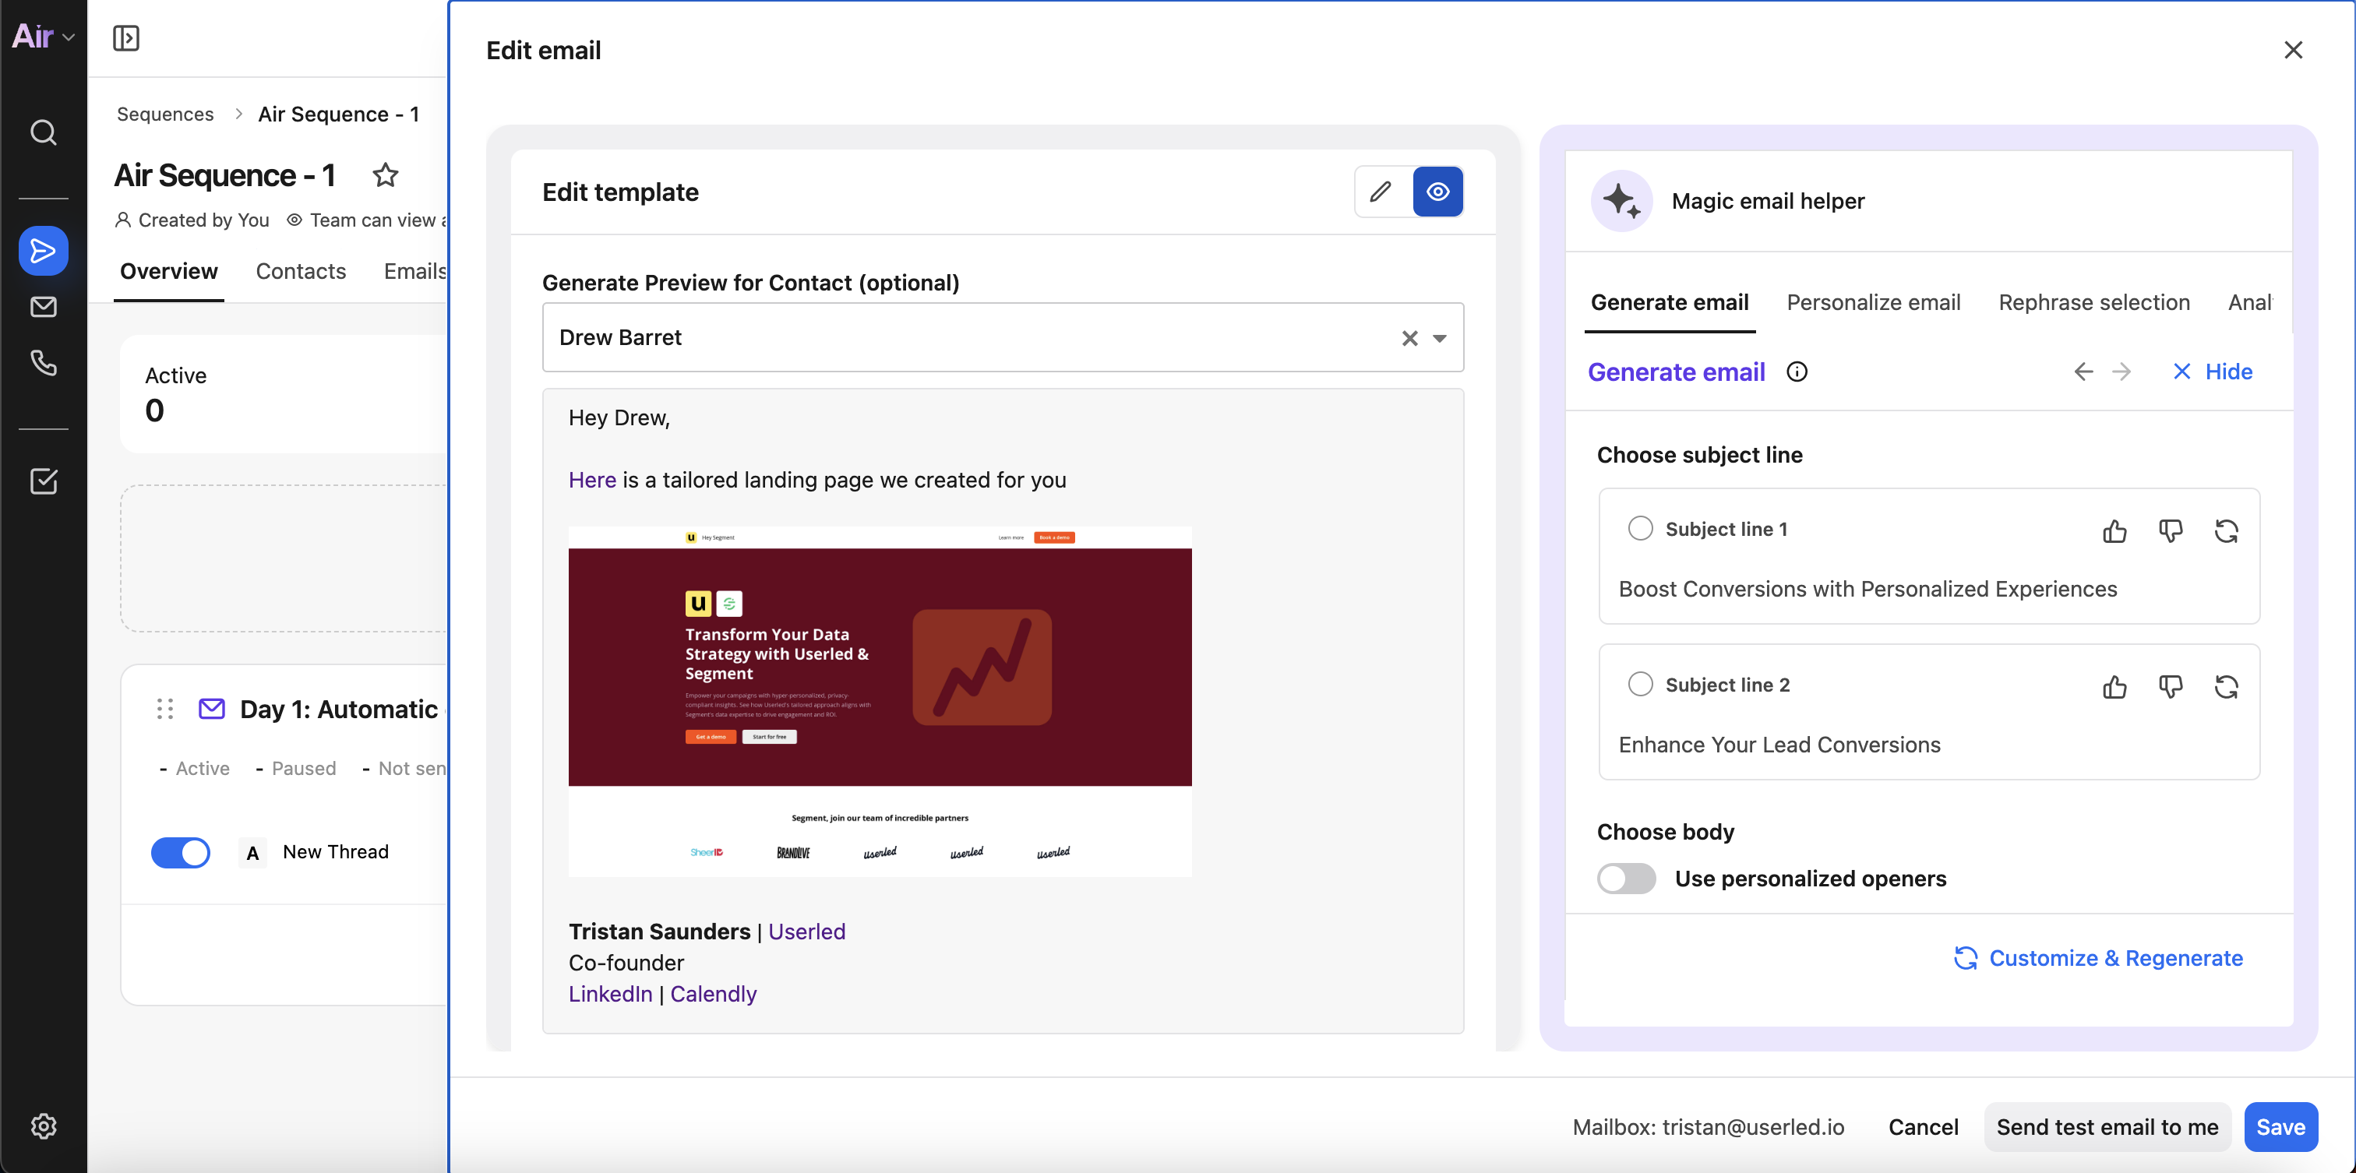Open the phone calls sidebar icon
The width and height of the screenshot is (2356, 1173).
[x=43, y=363]
